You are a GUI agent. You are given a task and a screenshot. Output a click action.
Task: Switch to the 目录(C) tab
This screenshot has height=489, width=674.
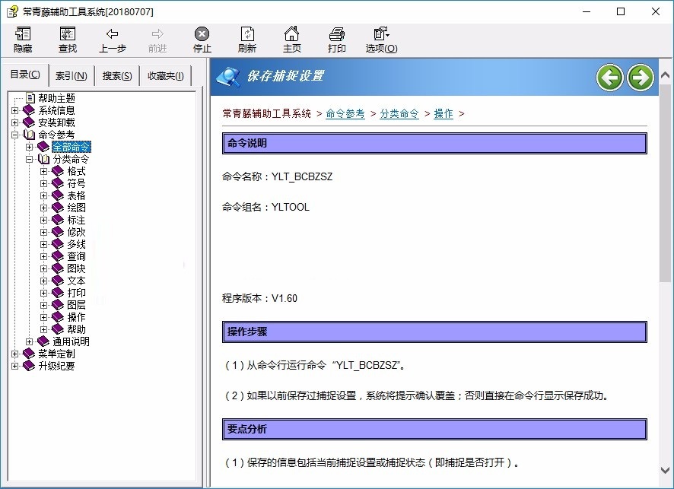point(25,75)
